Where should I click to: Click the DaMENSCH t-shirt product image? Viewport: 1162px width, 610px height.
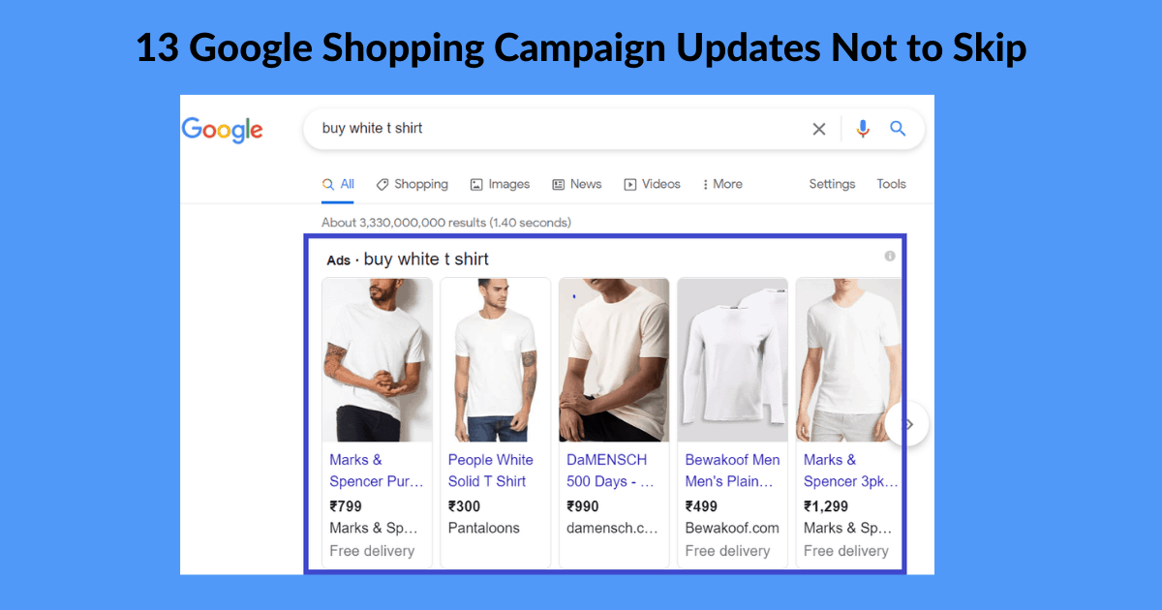click(614, 360)
